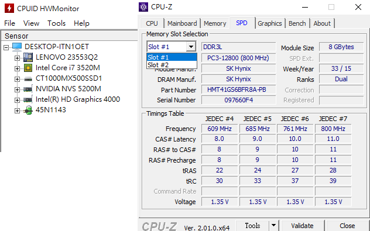Screen dimensions: 370x231
Task: Switch to the Mainboard tab
Action: (x=182, y=23)
